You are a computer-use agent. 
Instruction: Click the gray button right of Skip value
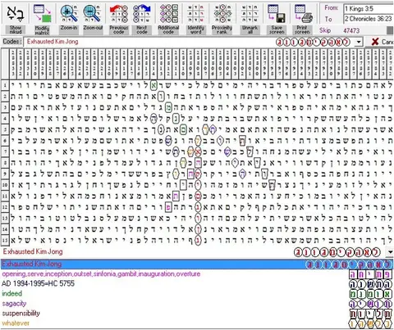(x=390, y=30)
